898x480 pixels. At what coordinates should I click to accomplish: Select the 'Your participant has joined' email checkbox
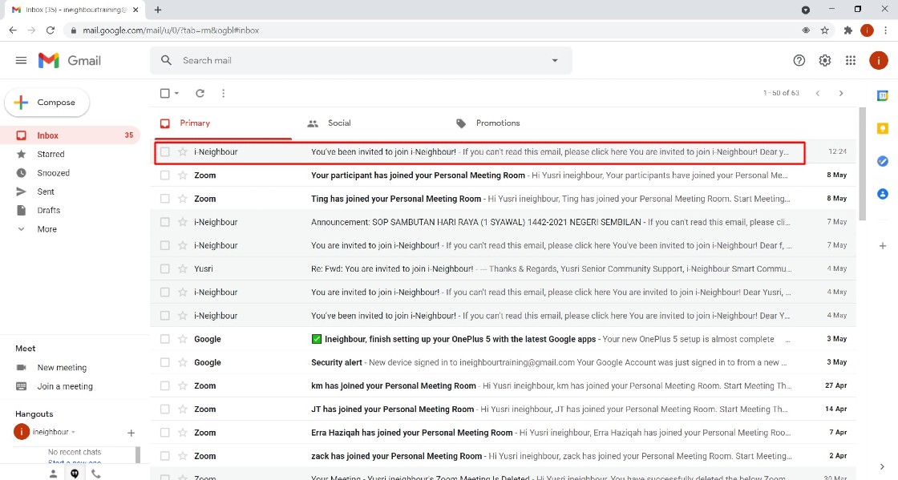(x=165, y=175)
